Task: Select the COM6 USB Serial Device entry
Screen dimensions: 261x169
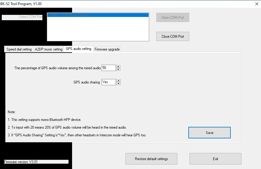Action: pos(98,15)
